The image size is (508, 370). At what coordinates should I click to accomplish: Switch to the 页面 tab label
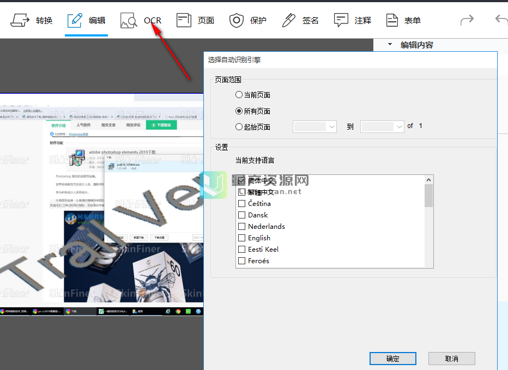206,21
